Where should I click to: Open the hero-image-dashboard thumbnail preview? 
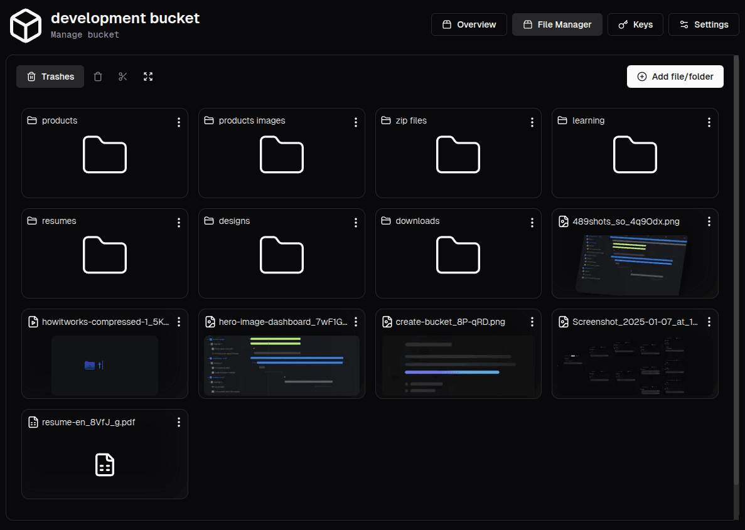281,365
